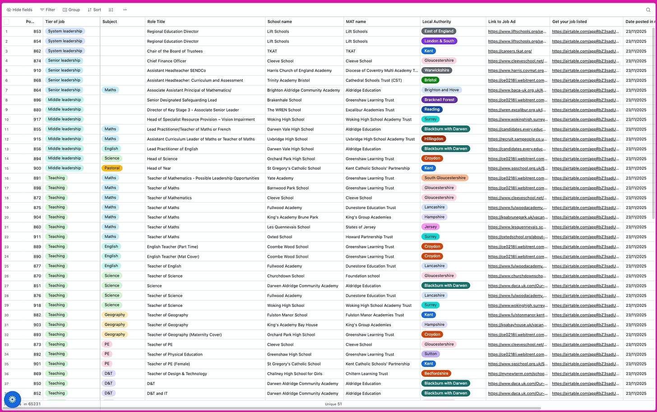
Task: Click Bracknell Forest authority tag
Action: pos(439,100)
